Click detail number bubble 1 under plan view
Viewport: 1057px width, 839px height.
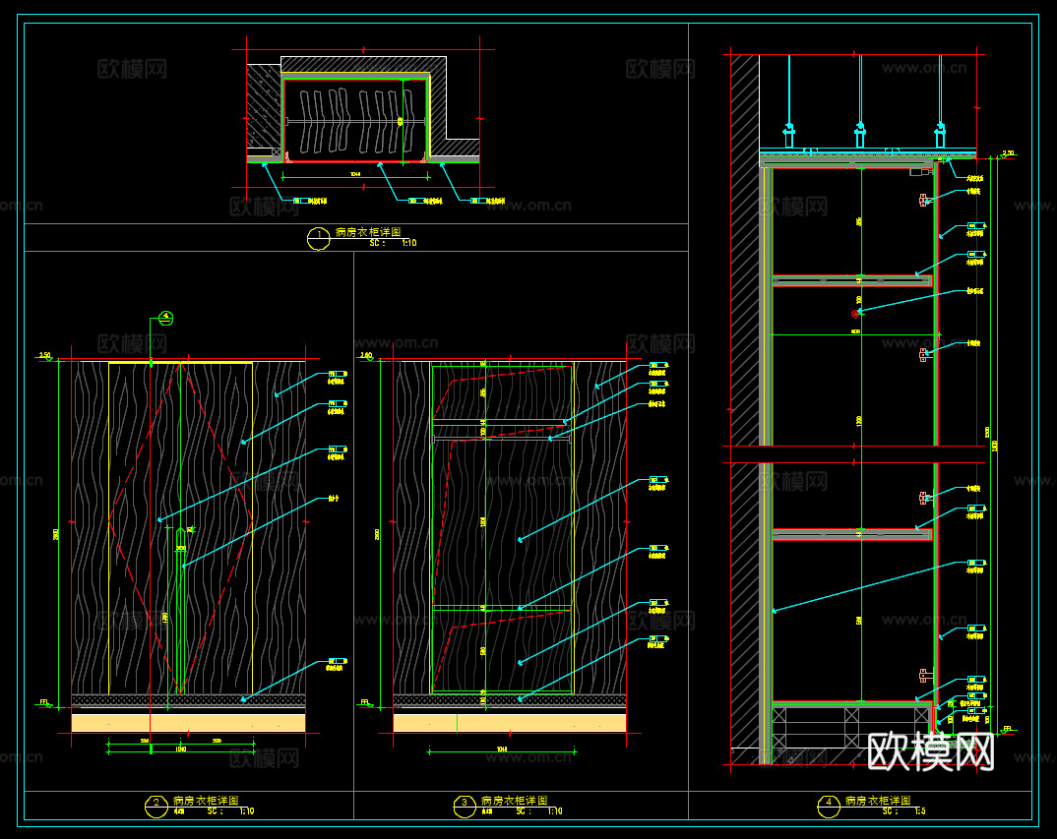(318, 239)
